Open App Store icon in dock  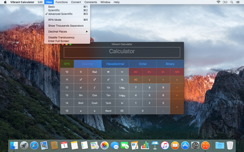tap(185, 146)
